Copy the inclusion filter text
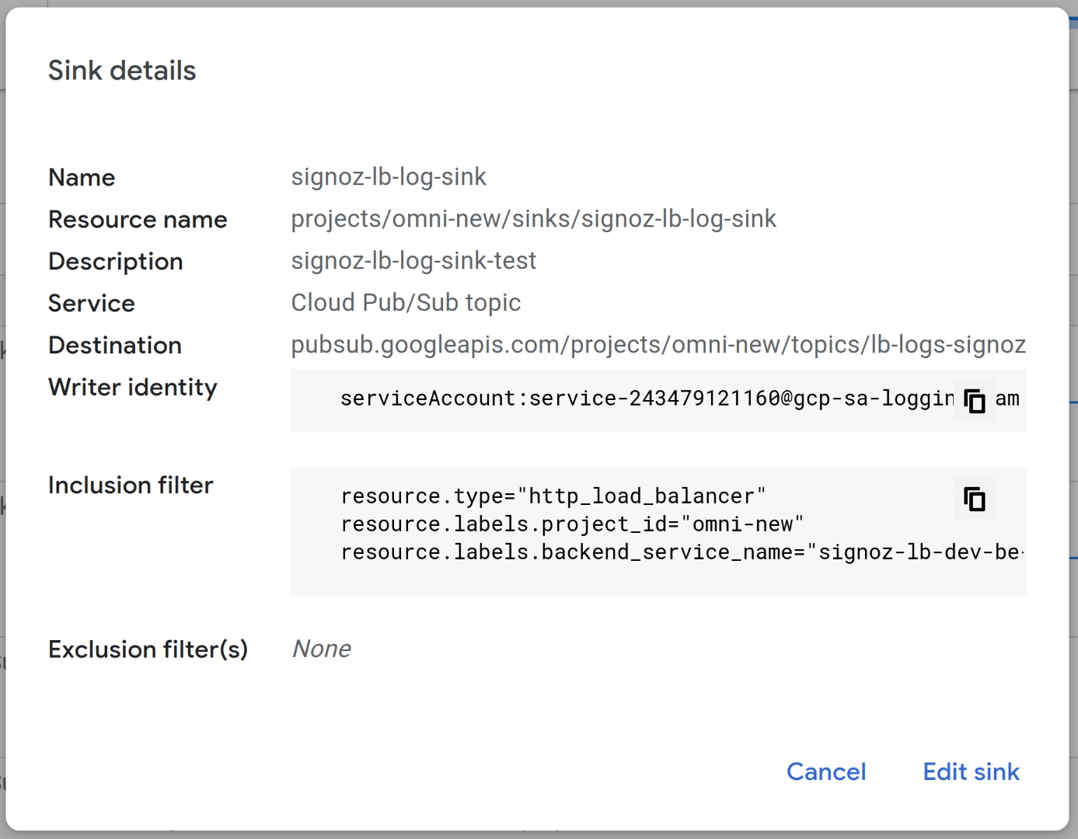Viewport: 1078px width, 839px height. point(974,498)
